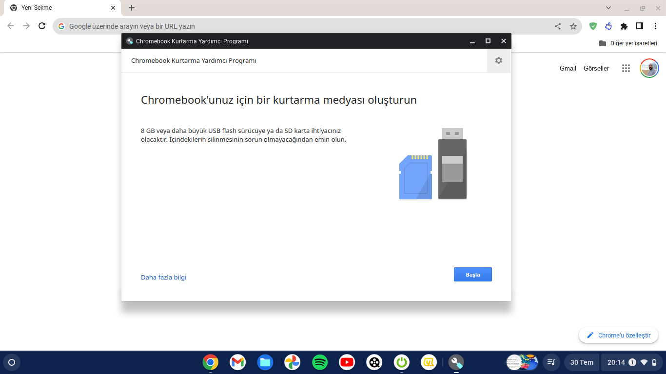Go forward with the browser forward arrow
The height and width of the screenshot is (374, 666).
[26, 26]
